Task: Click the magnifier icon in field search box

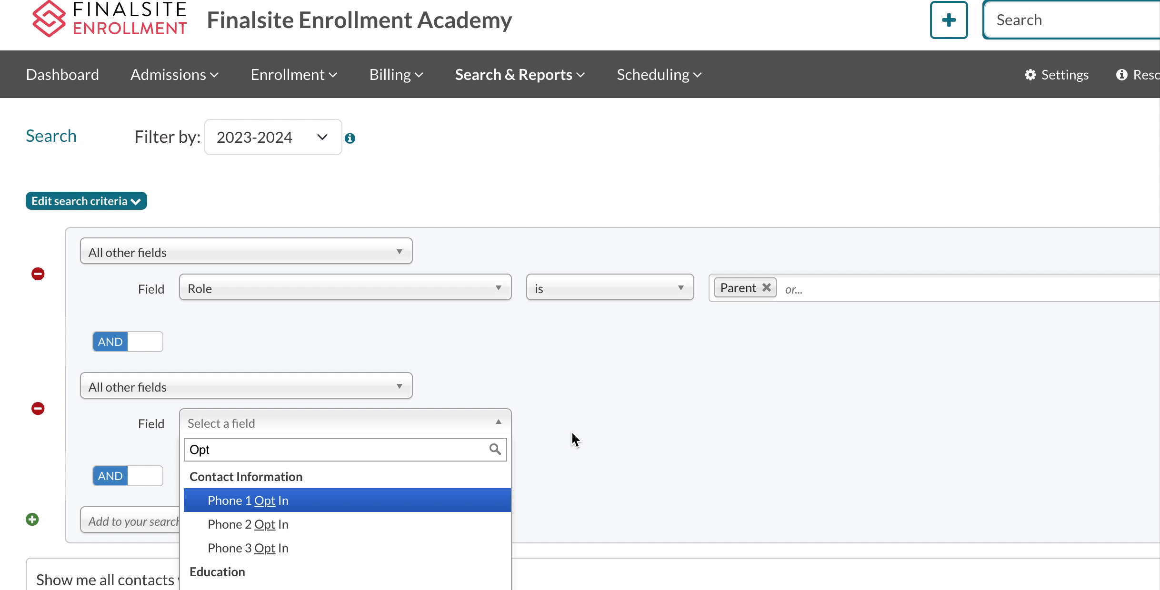Action: (495, 449)
